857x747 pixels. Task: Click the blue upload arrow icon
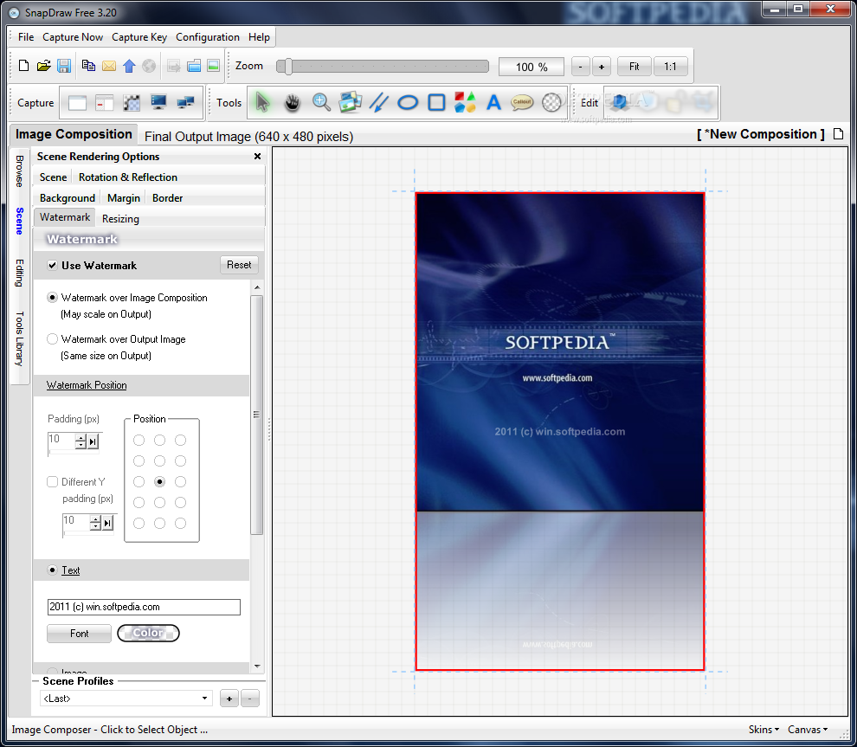pos(129,66)
